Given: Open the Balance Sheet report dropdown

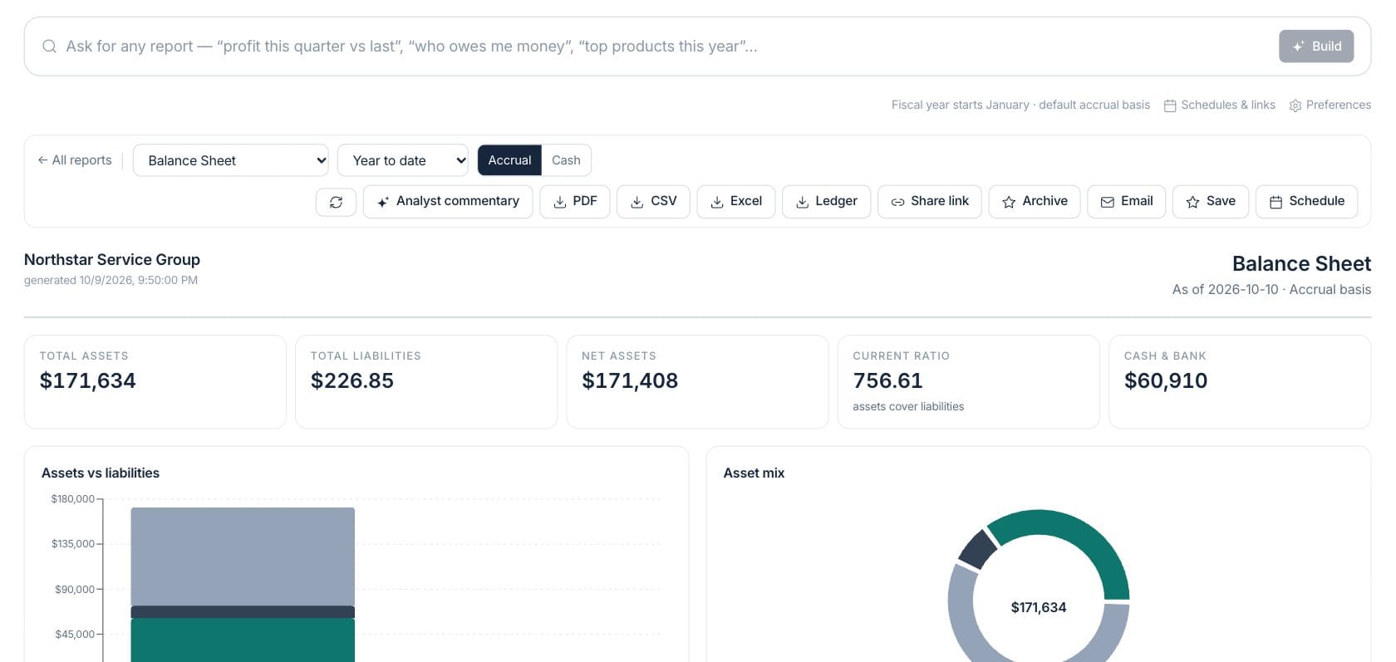Looking at the screenshot, I should point(231,160).
